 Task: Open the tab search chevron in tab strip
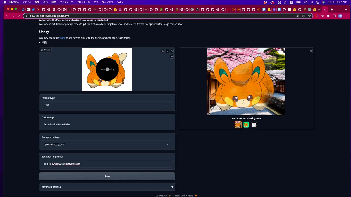346,9
